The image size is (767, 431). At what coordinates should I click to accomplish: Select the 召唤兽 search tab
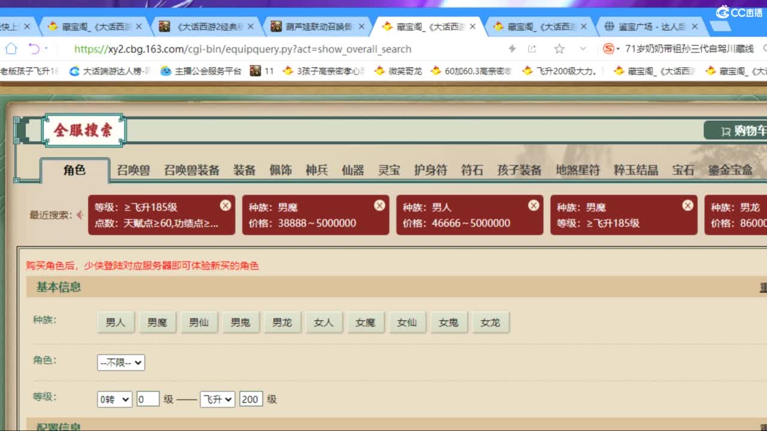click(x=133, y=170)
